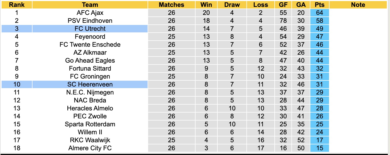Click Almere City's 15 points cell
Viewport: 390px width, 155px height.
(x=319, y=148)
